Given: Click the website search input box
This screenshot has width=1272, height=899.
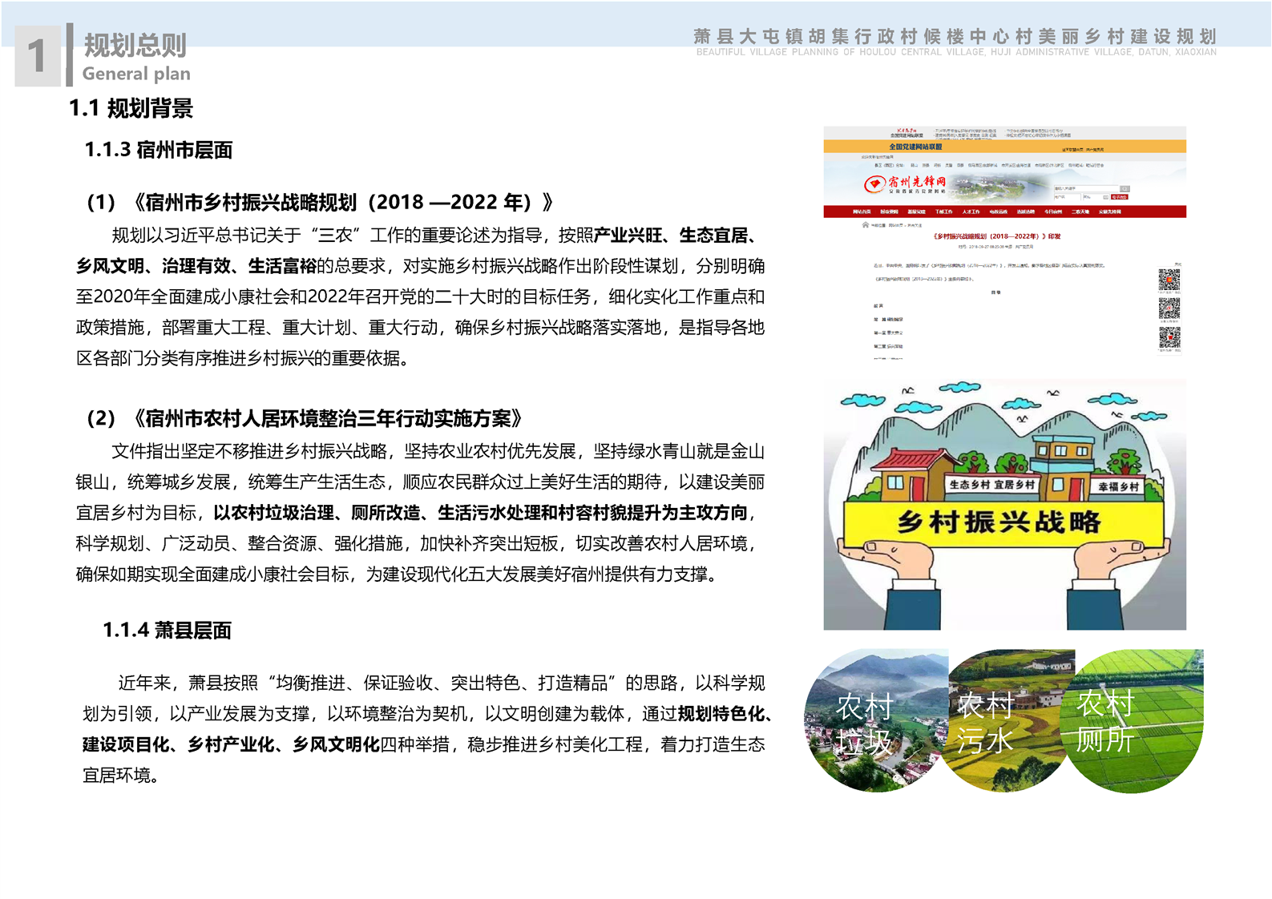Looking at the screenshot, I should point(1084,189).
